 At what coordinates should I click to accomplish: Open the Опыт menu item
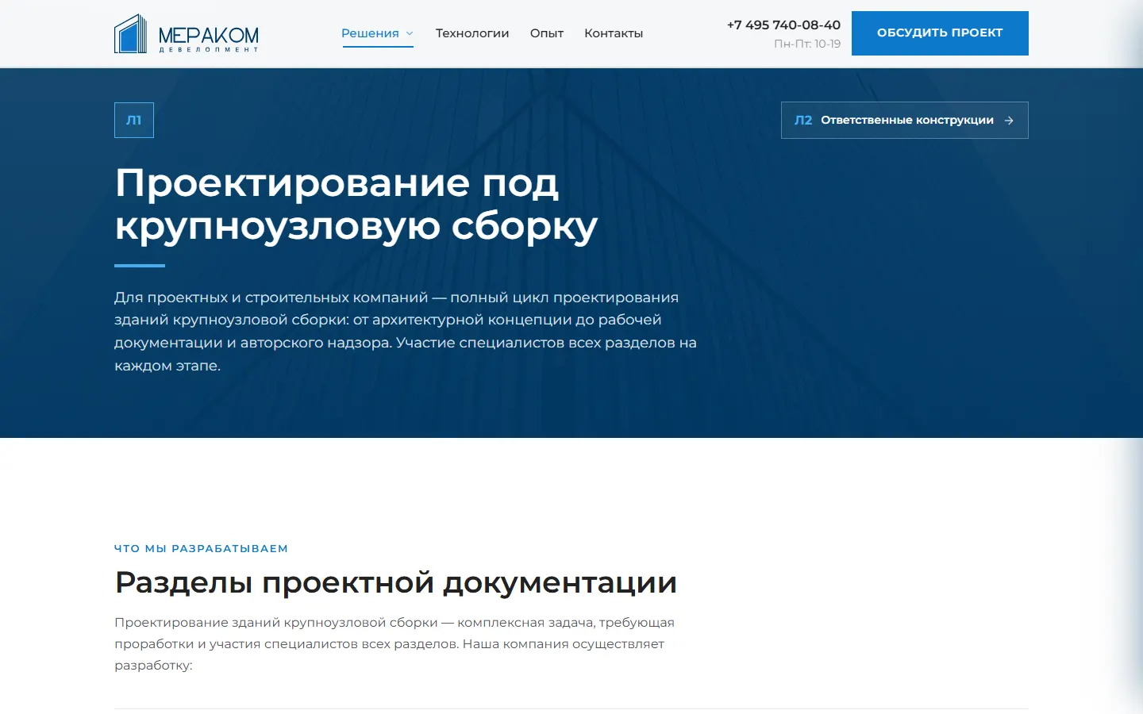tap(547, 33)
